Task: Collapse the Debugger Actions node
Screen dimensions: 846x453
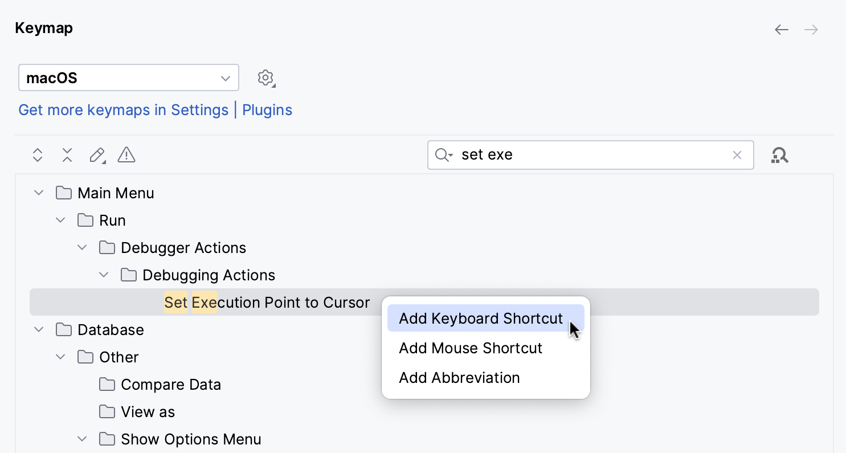Action: click(x=82, y=247)
